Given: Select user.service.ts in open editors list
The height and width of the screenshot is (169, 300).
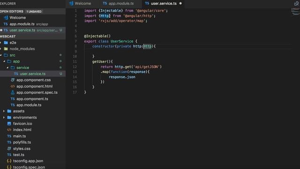Looking at the screenshot, I should [x=33, y=30].
